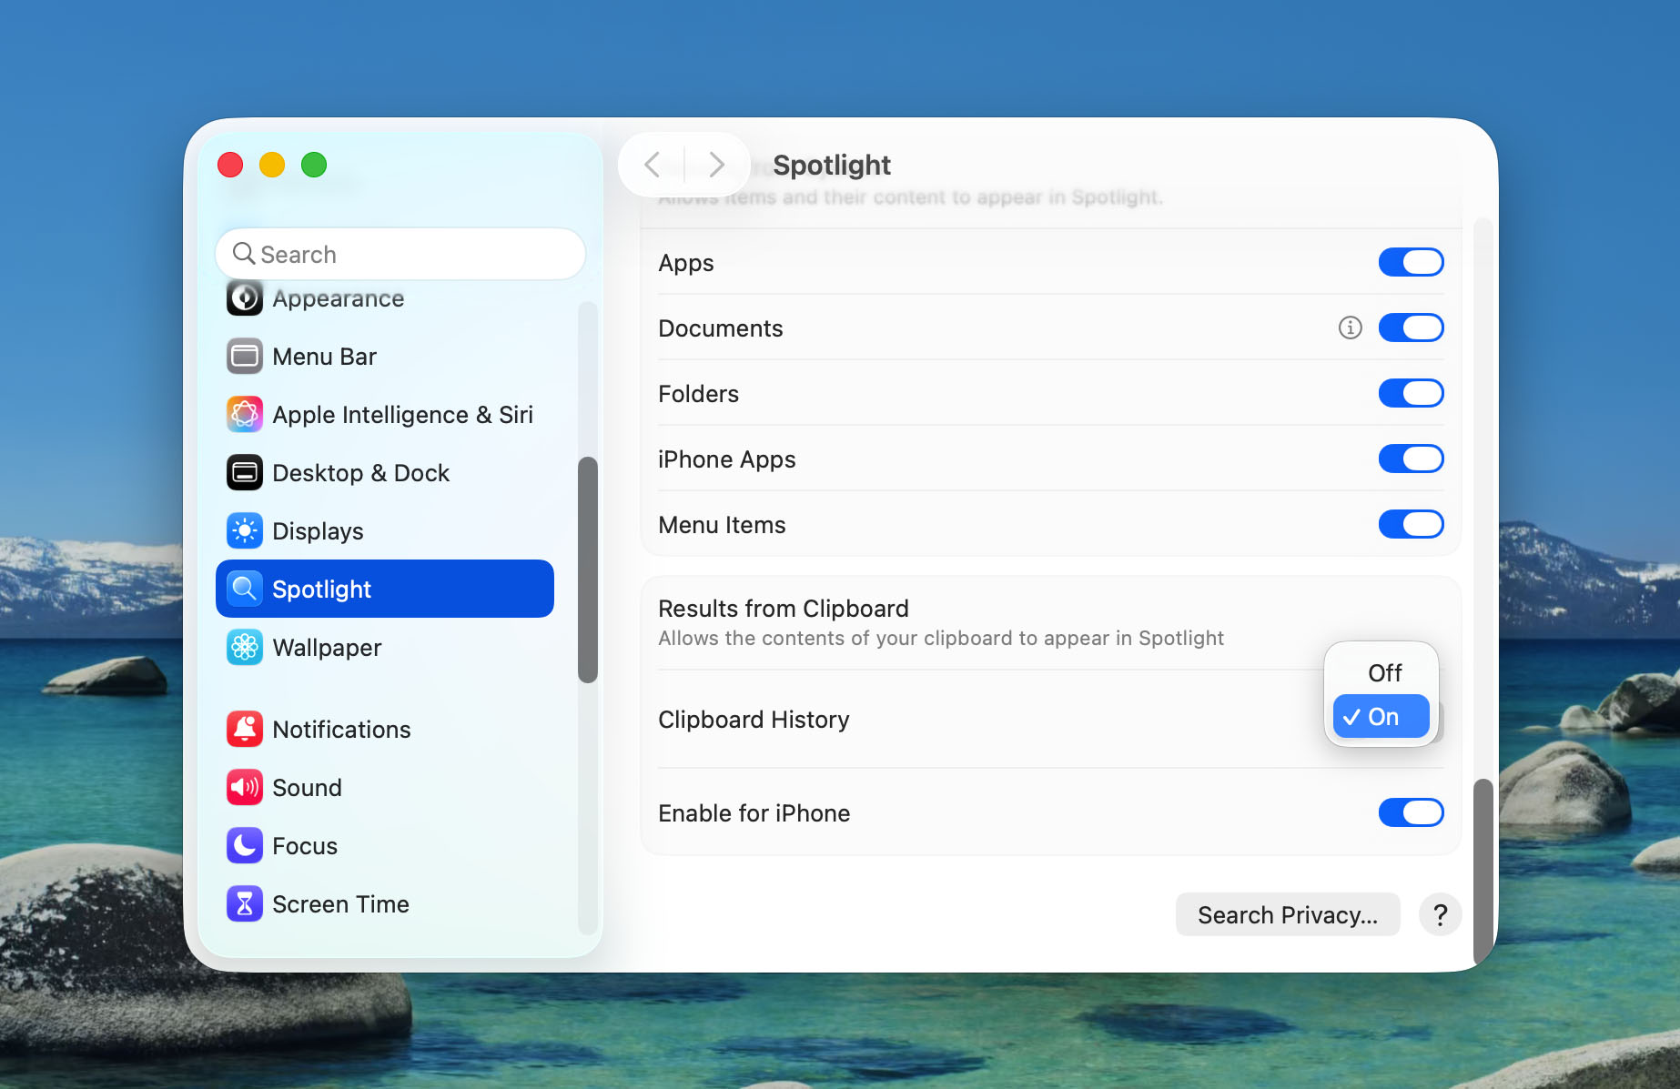Toggle Enable for iPhone off
This screenshot has height=1089, width=1680.
[1411, 812]
